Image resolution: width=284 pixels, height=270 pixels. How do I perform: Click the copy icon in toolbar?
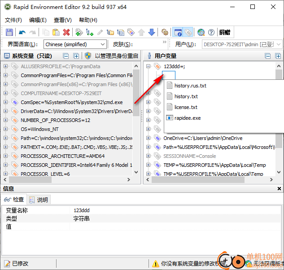[x=46, y=32]
